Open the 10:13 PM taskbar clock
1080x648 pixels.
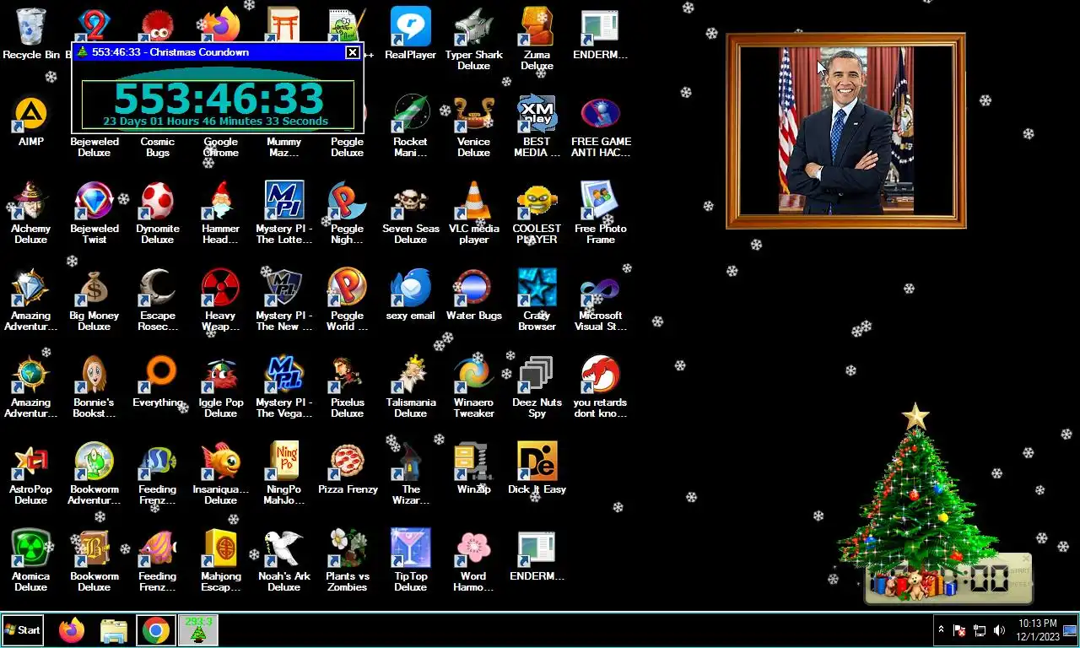[x=1037, y=629]
